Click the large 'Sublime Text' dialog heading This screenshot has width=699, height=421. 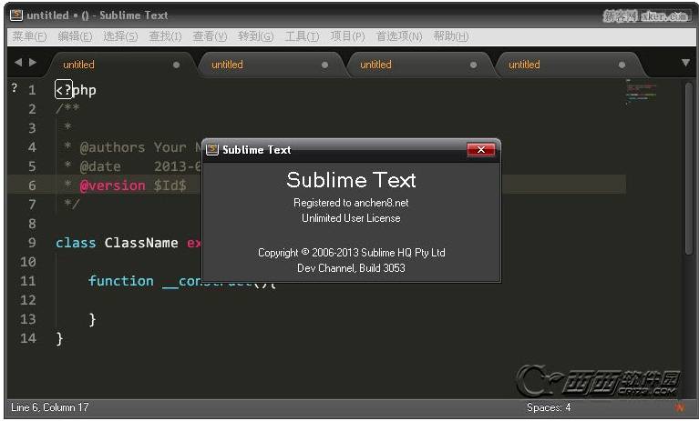coord(351,180)
